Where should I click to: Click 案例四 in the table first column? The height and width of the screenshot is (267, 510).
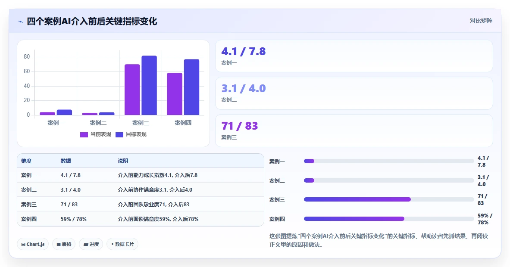coord(29,219)
